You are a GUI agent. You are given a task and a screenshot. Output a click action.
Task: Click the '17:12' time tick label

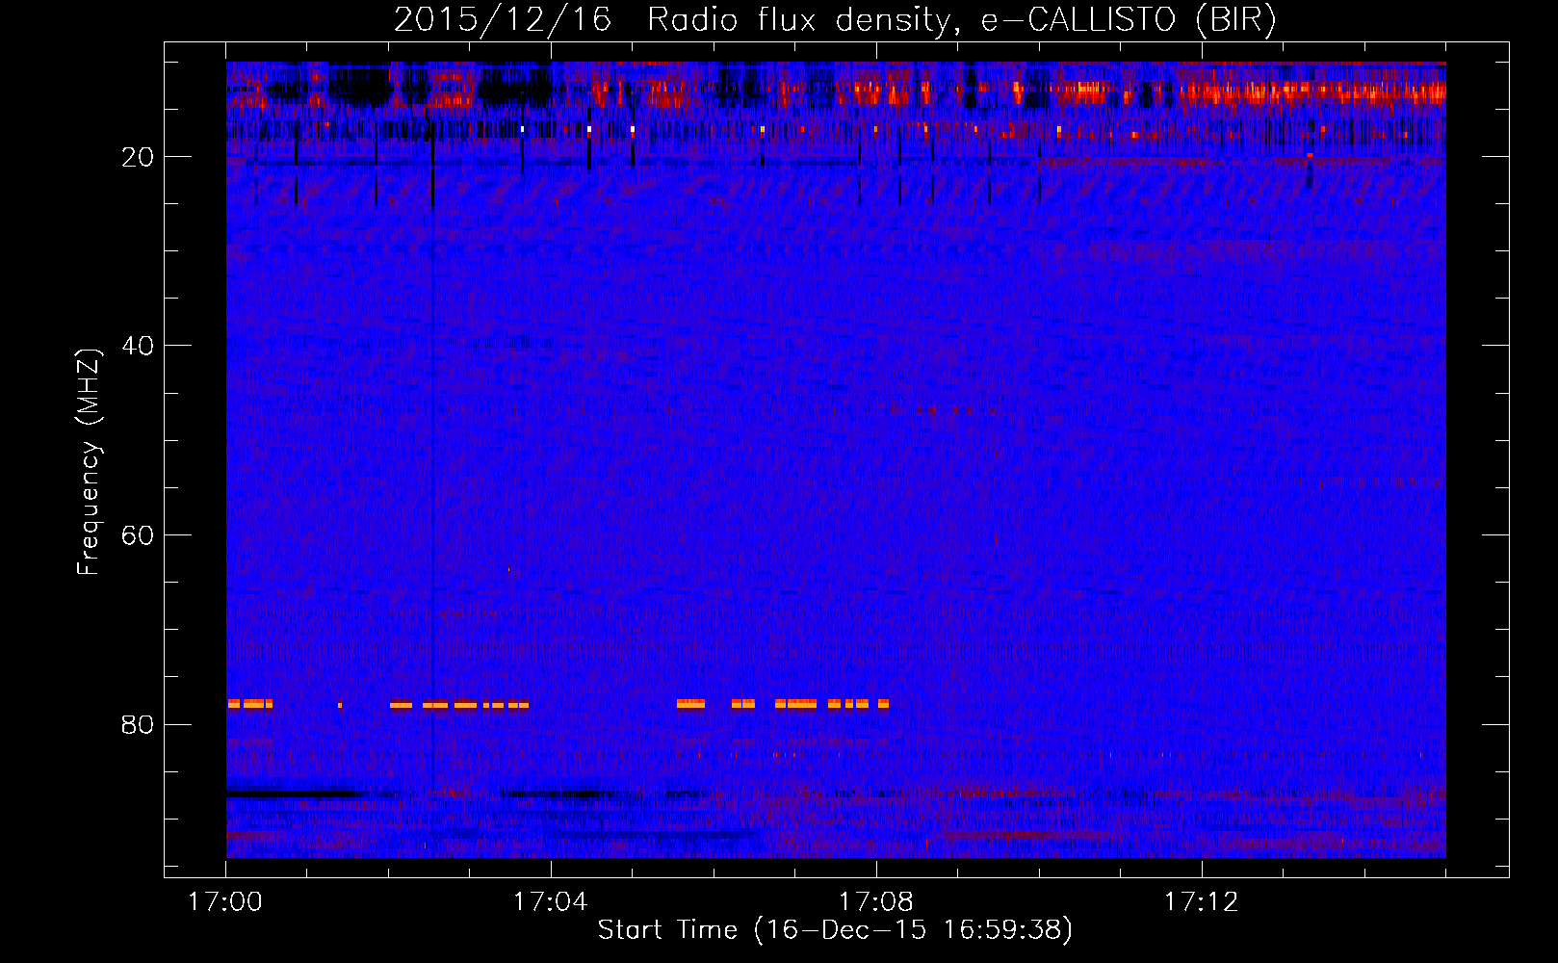[1202, 902]
